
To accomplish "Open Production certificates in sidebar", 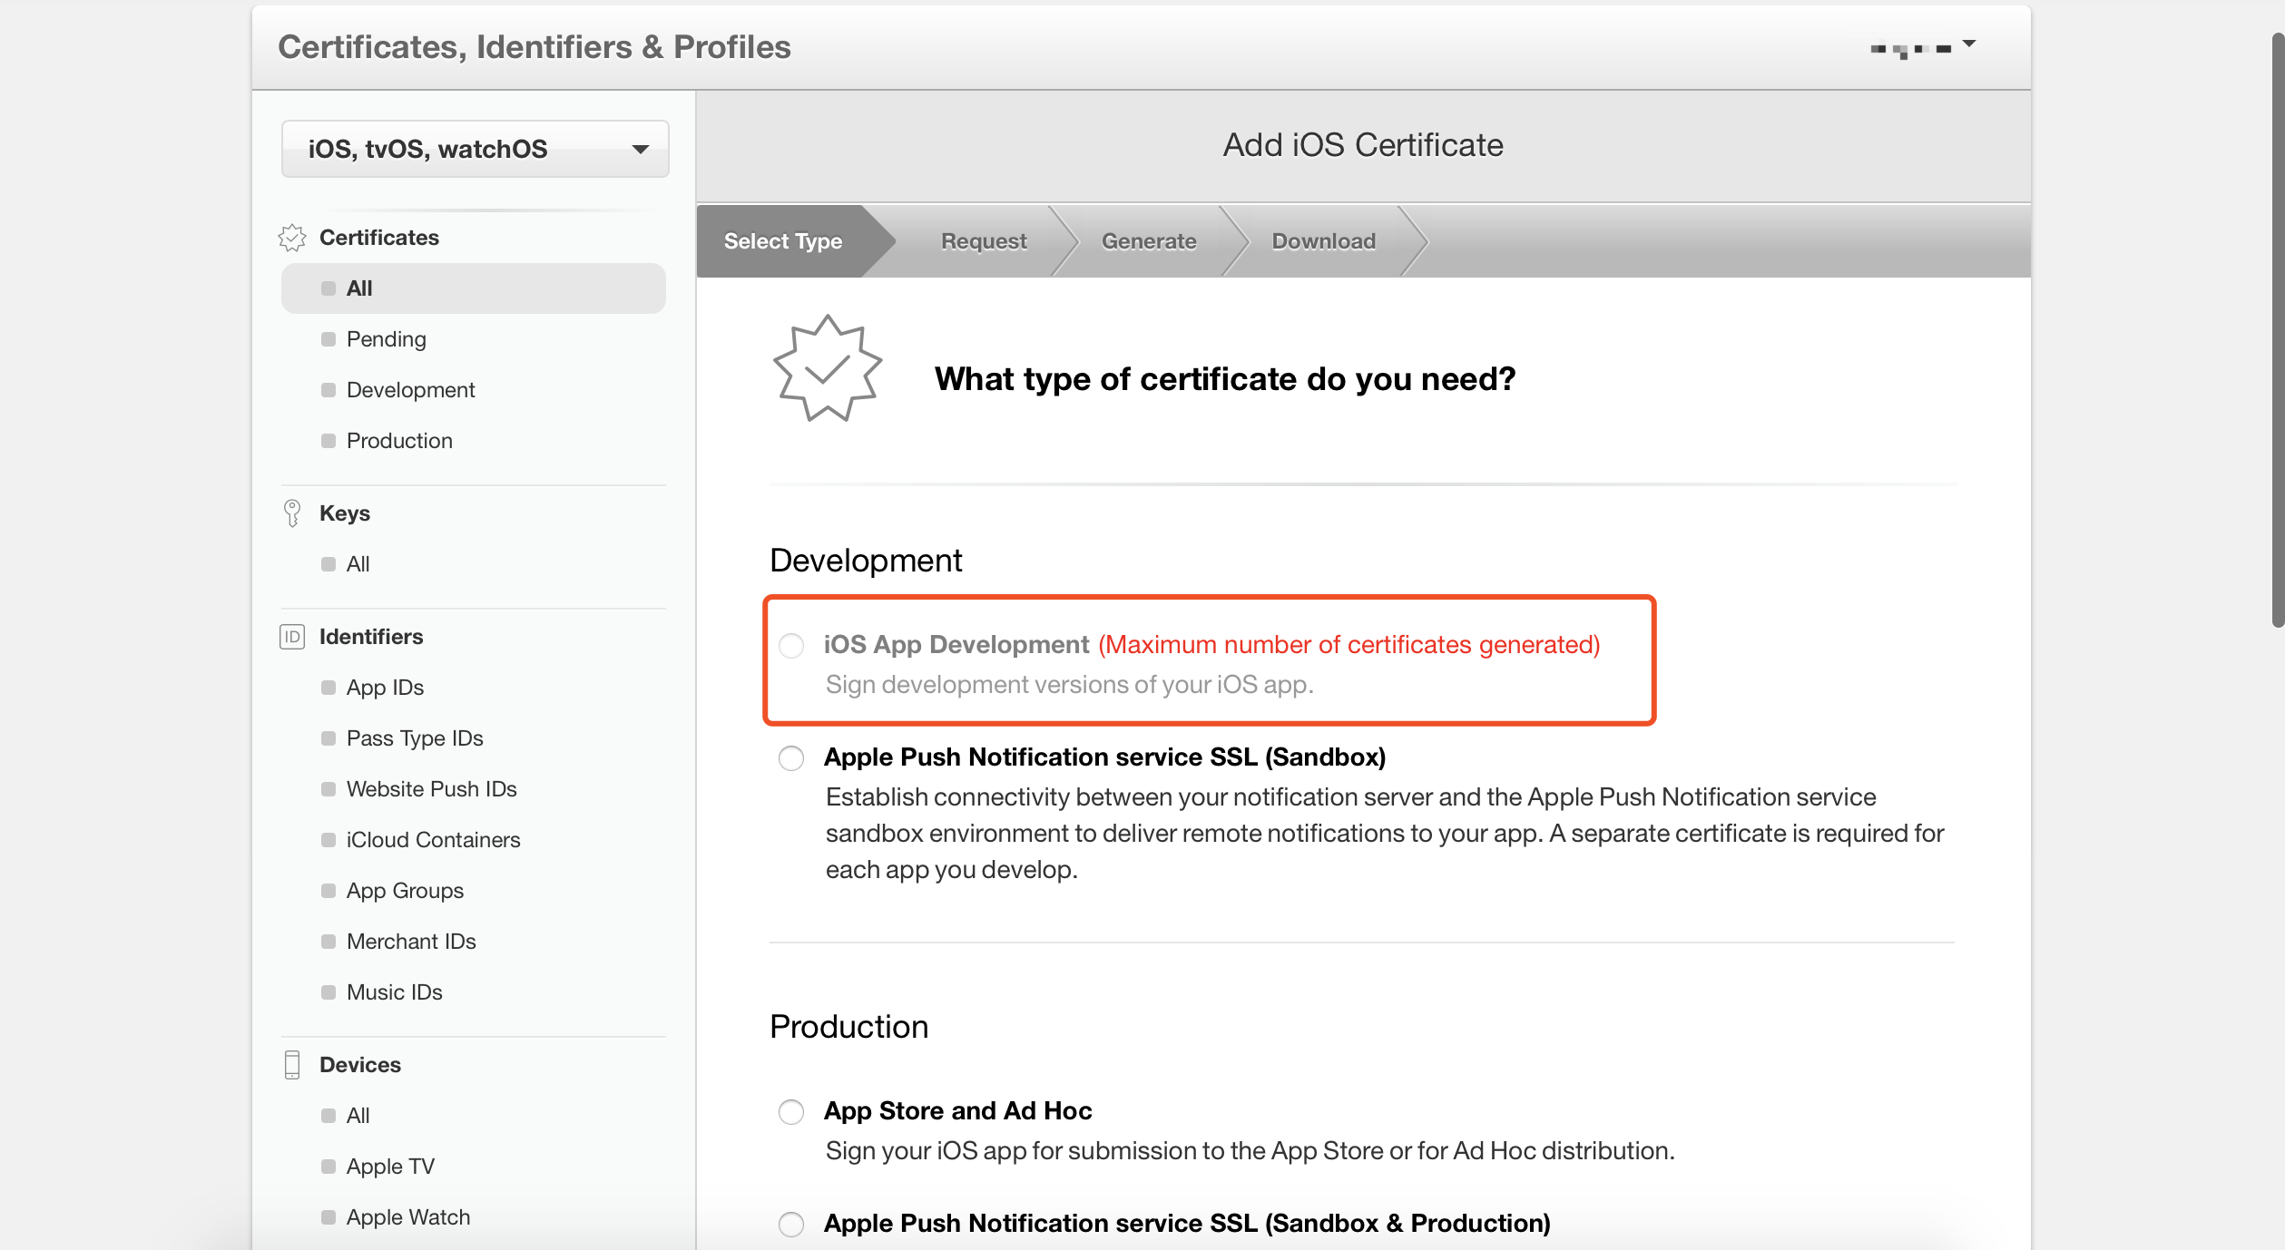I will (x=399, y=441).
